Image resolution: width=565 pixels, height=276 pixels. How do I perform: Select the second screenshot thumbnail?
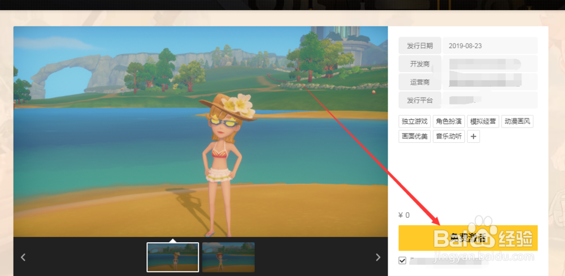pos(228,257)
